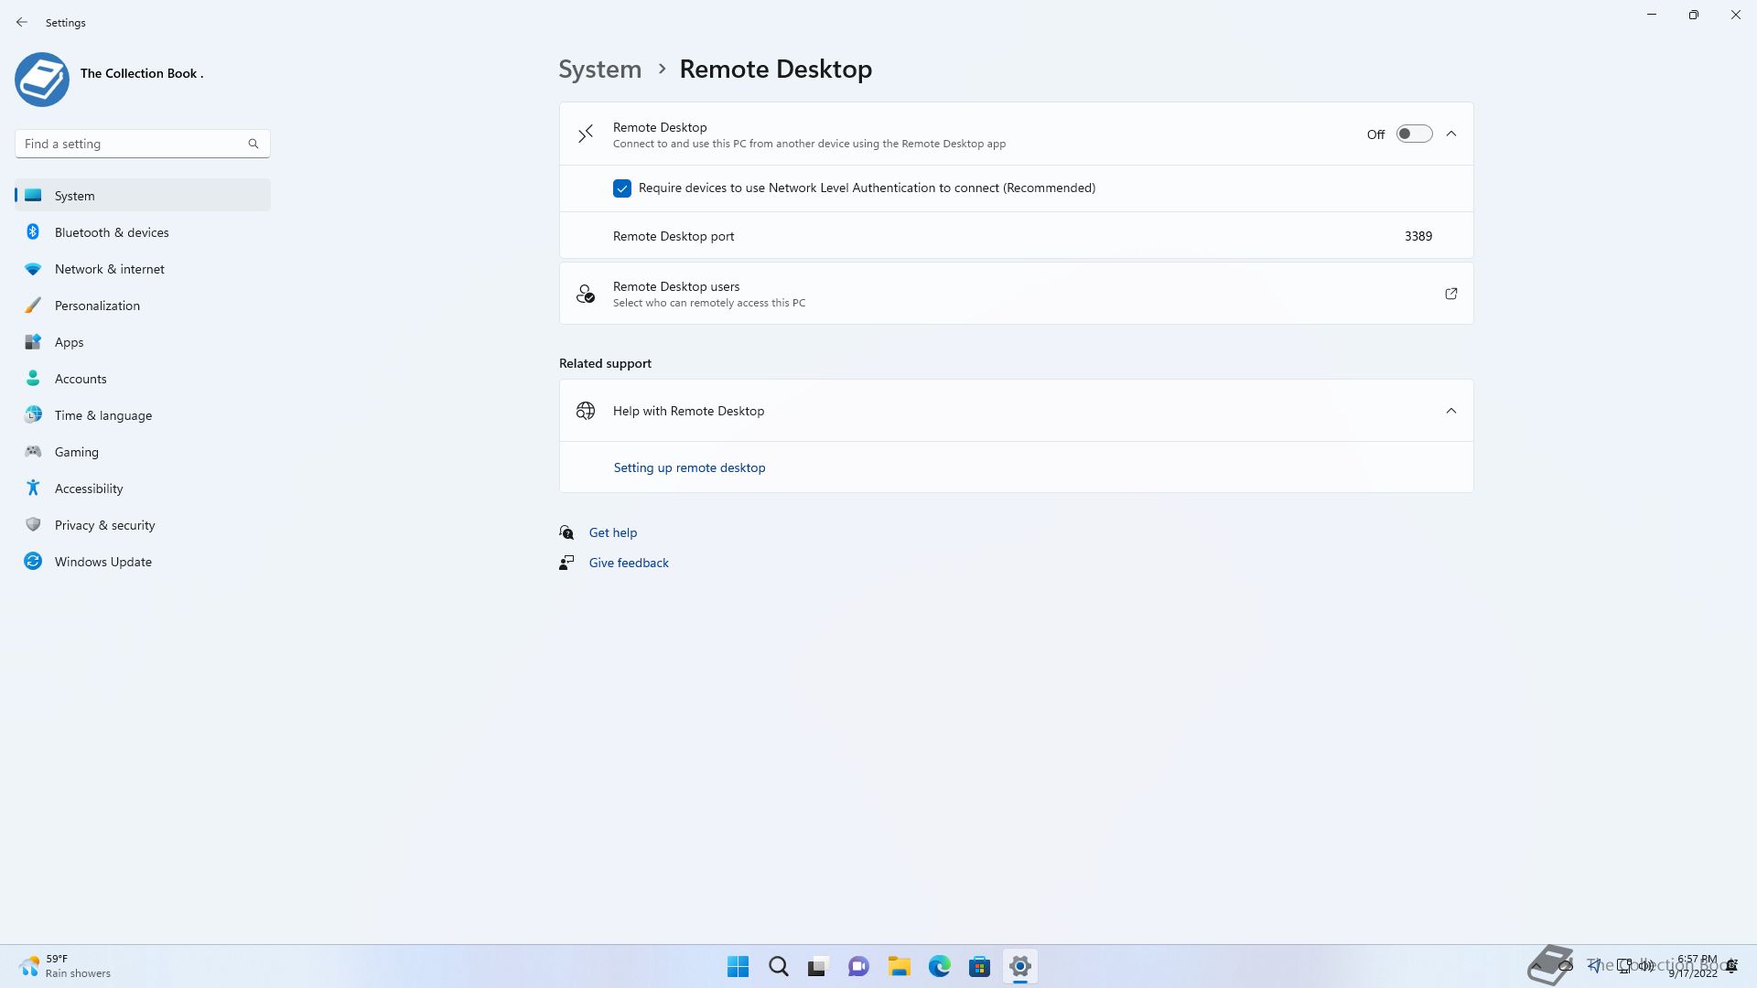Collapse the Remote Desktop section chevron
This screenshot has height=988, width=1757.
click(1451, 134)
